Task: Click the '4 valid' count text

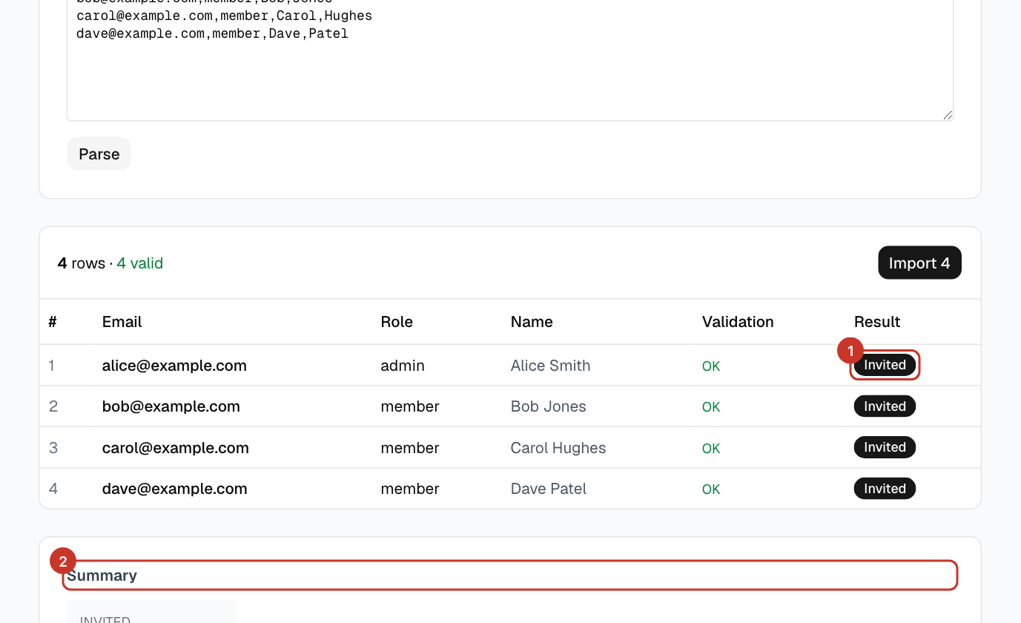Action: pyautogui.click(x=140, y=263)
